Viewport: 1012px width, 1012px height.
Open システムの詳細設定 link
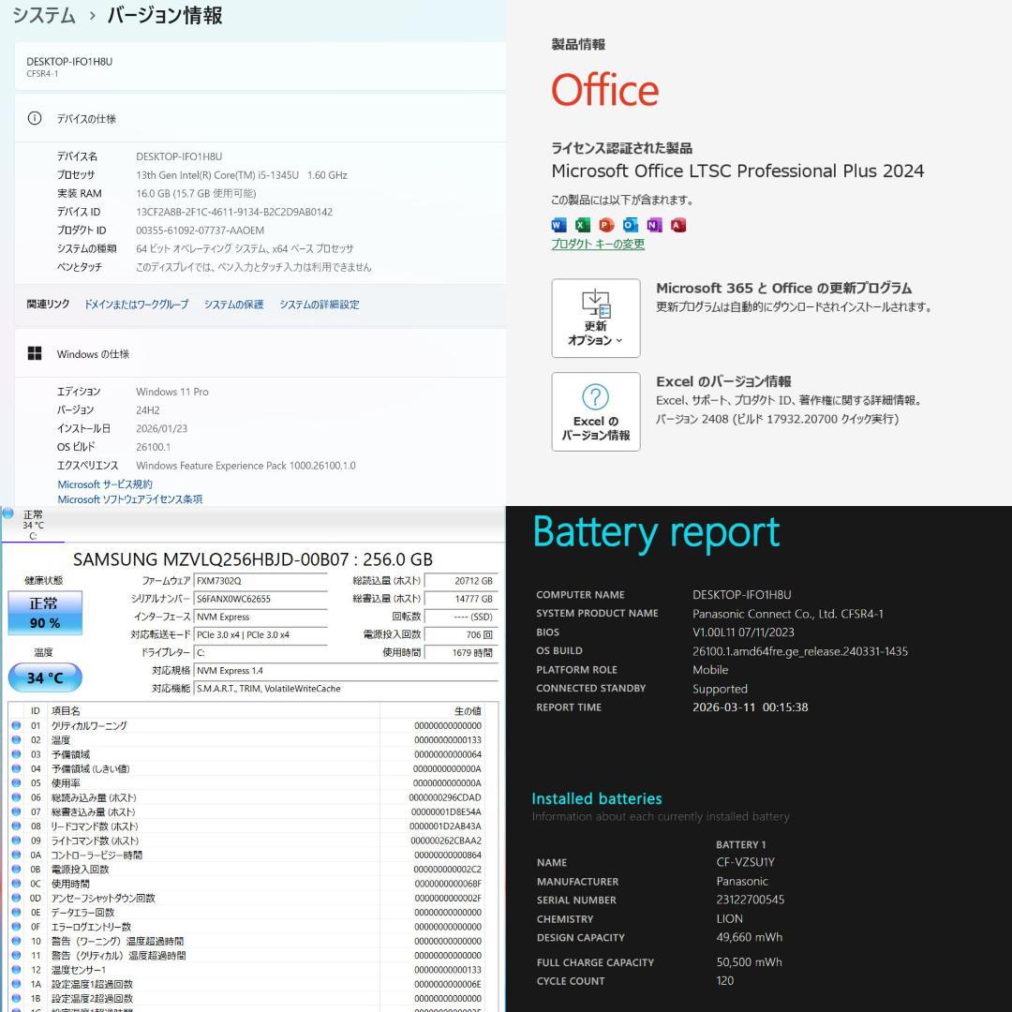(320, 304)
